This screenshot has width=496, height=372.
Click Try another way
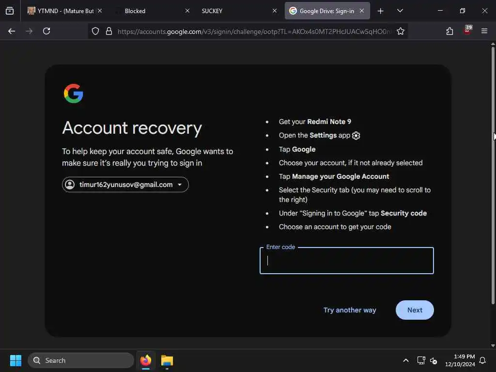point(350,310)
